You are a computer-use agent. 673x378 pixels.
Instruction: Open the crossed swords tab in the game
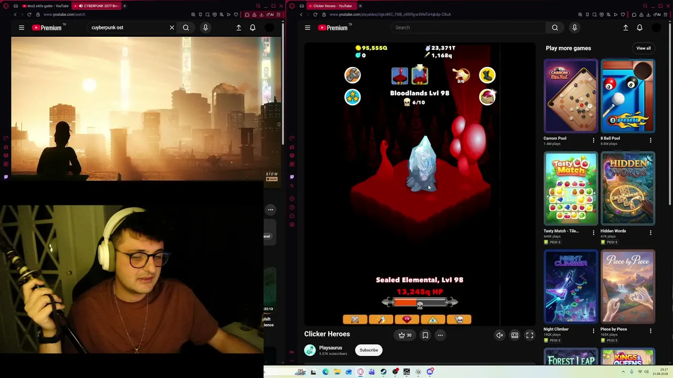click(x=355, y=319)
